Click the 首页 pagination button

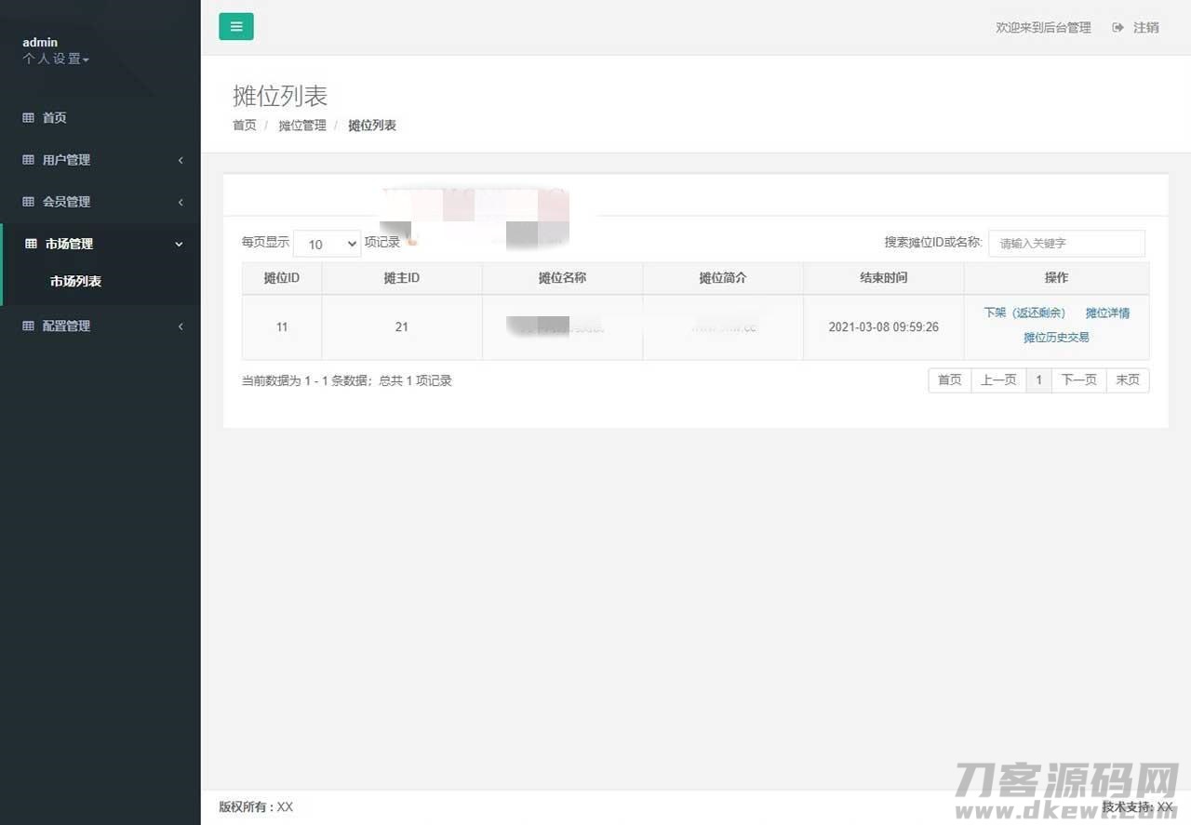949,380
